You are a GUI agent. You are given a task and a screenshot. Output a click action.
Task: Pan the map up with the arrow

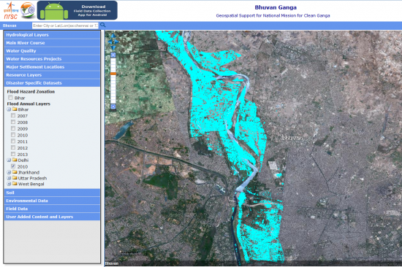pos(113,36)
